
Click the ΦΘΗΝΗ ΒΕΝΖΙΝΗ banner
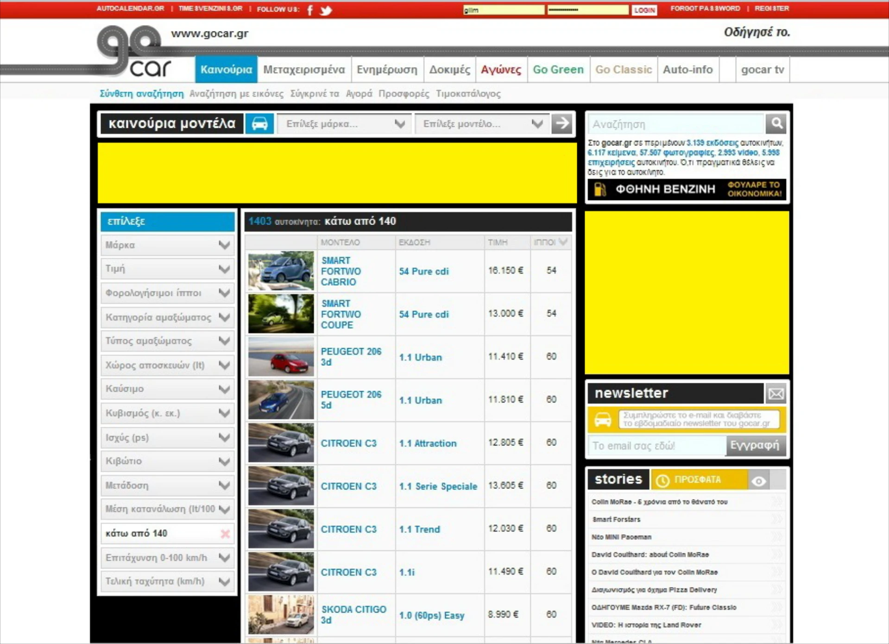pos(687,189)
